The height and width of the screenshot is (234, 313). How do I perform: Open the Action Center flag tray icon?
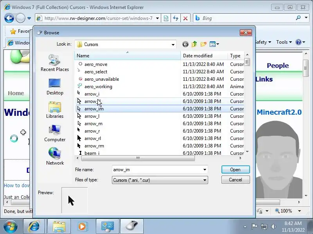[254, 227]
